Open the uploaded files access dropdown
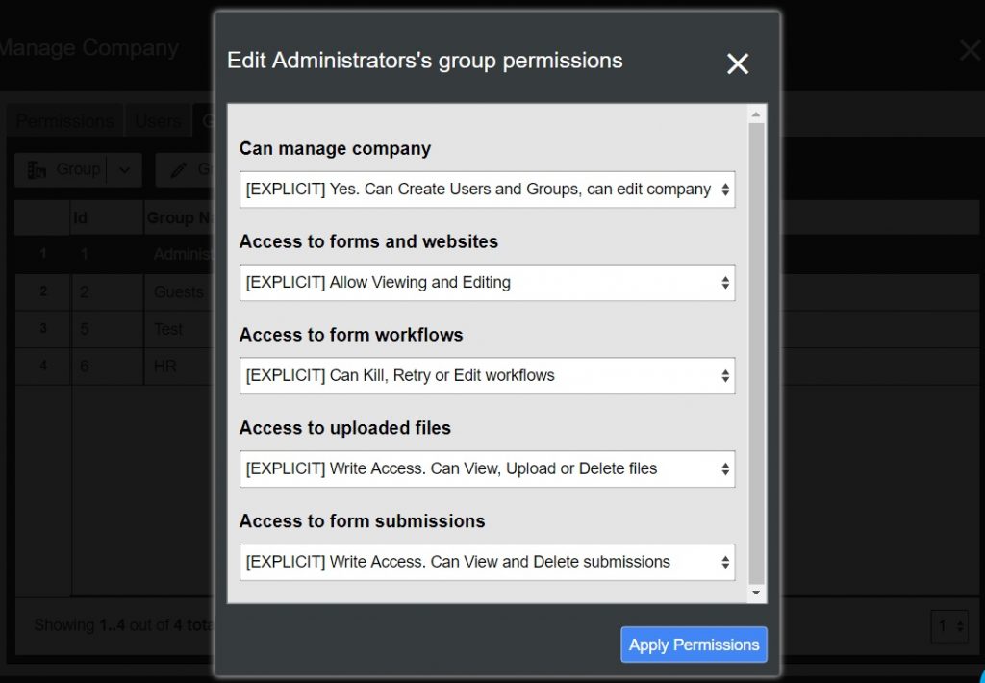This screenshot has width=985, height=683. pyautogui.click(x=487, y=469)
